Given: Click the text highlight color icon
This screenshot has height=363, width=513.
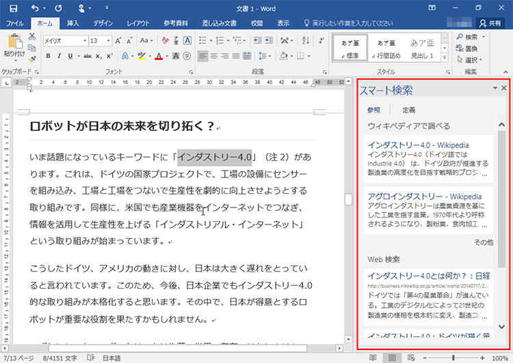Looking at the screenshot, I should pyautogui.click(x=141, y=56).
